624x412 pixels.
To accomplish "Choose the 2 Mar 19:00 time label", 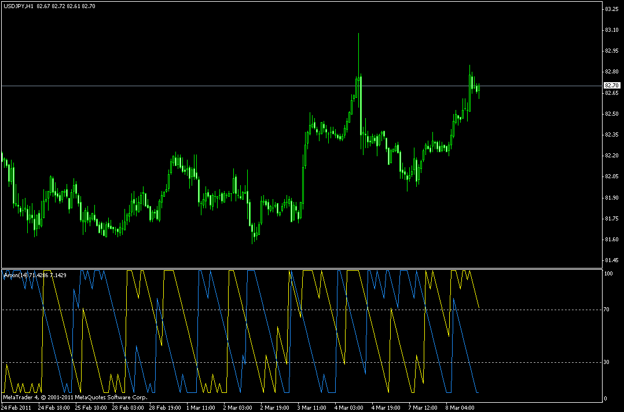I will (x=275, y=407).
